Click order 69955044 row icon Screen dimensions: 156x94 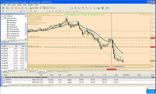[3, 80]
